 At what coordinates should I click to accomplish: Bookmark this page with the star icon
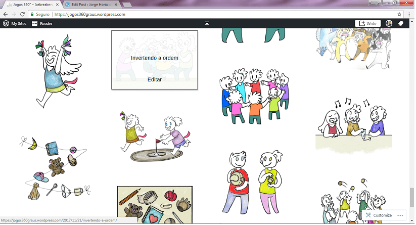point(399,14)
